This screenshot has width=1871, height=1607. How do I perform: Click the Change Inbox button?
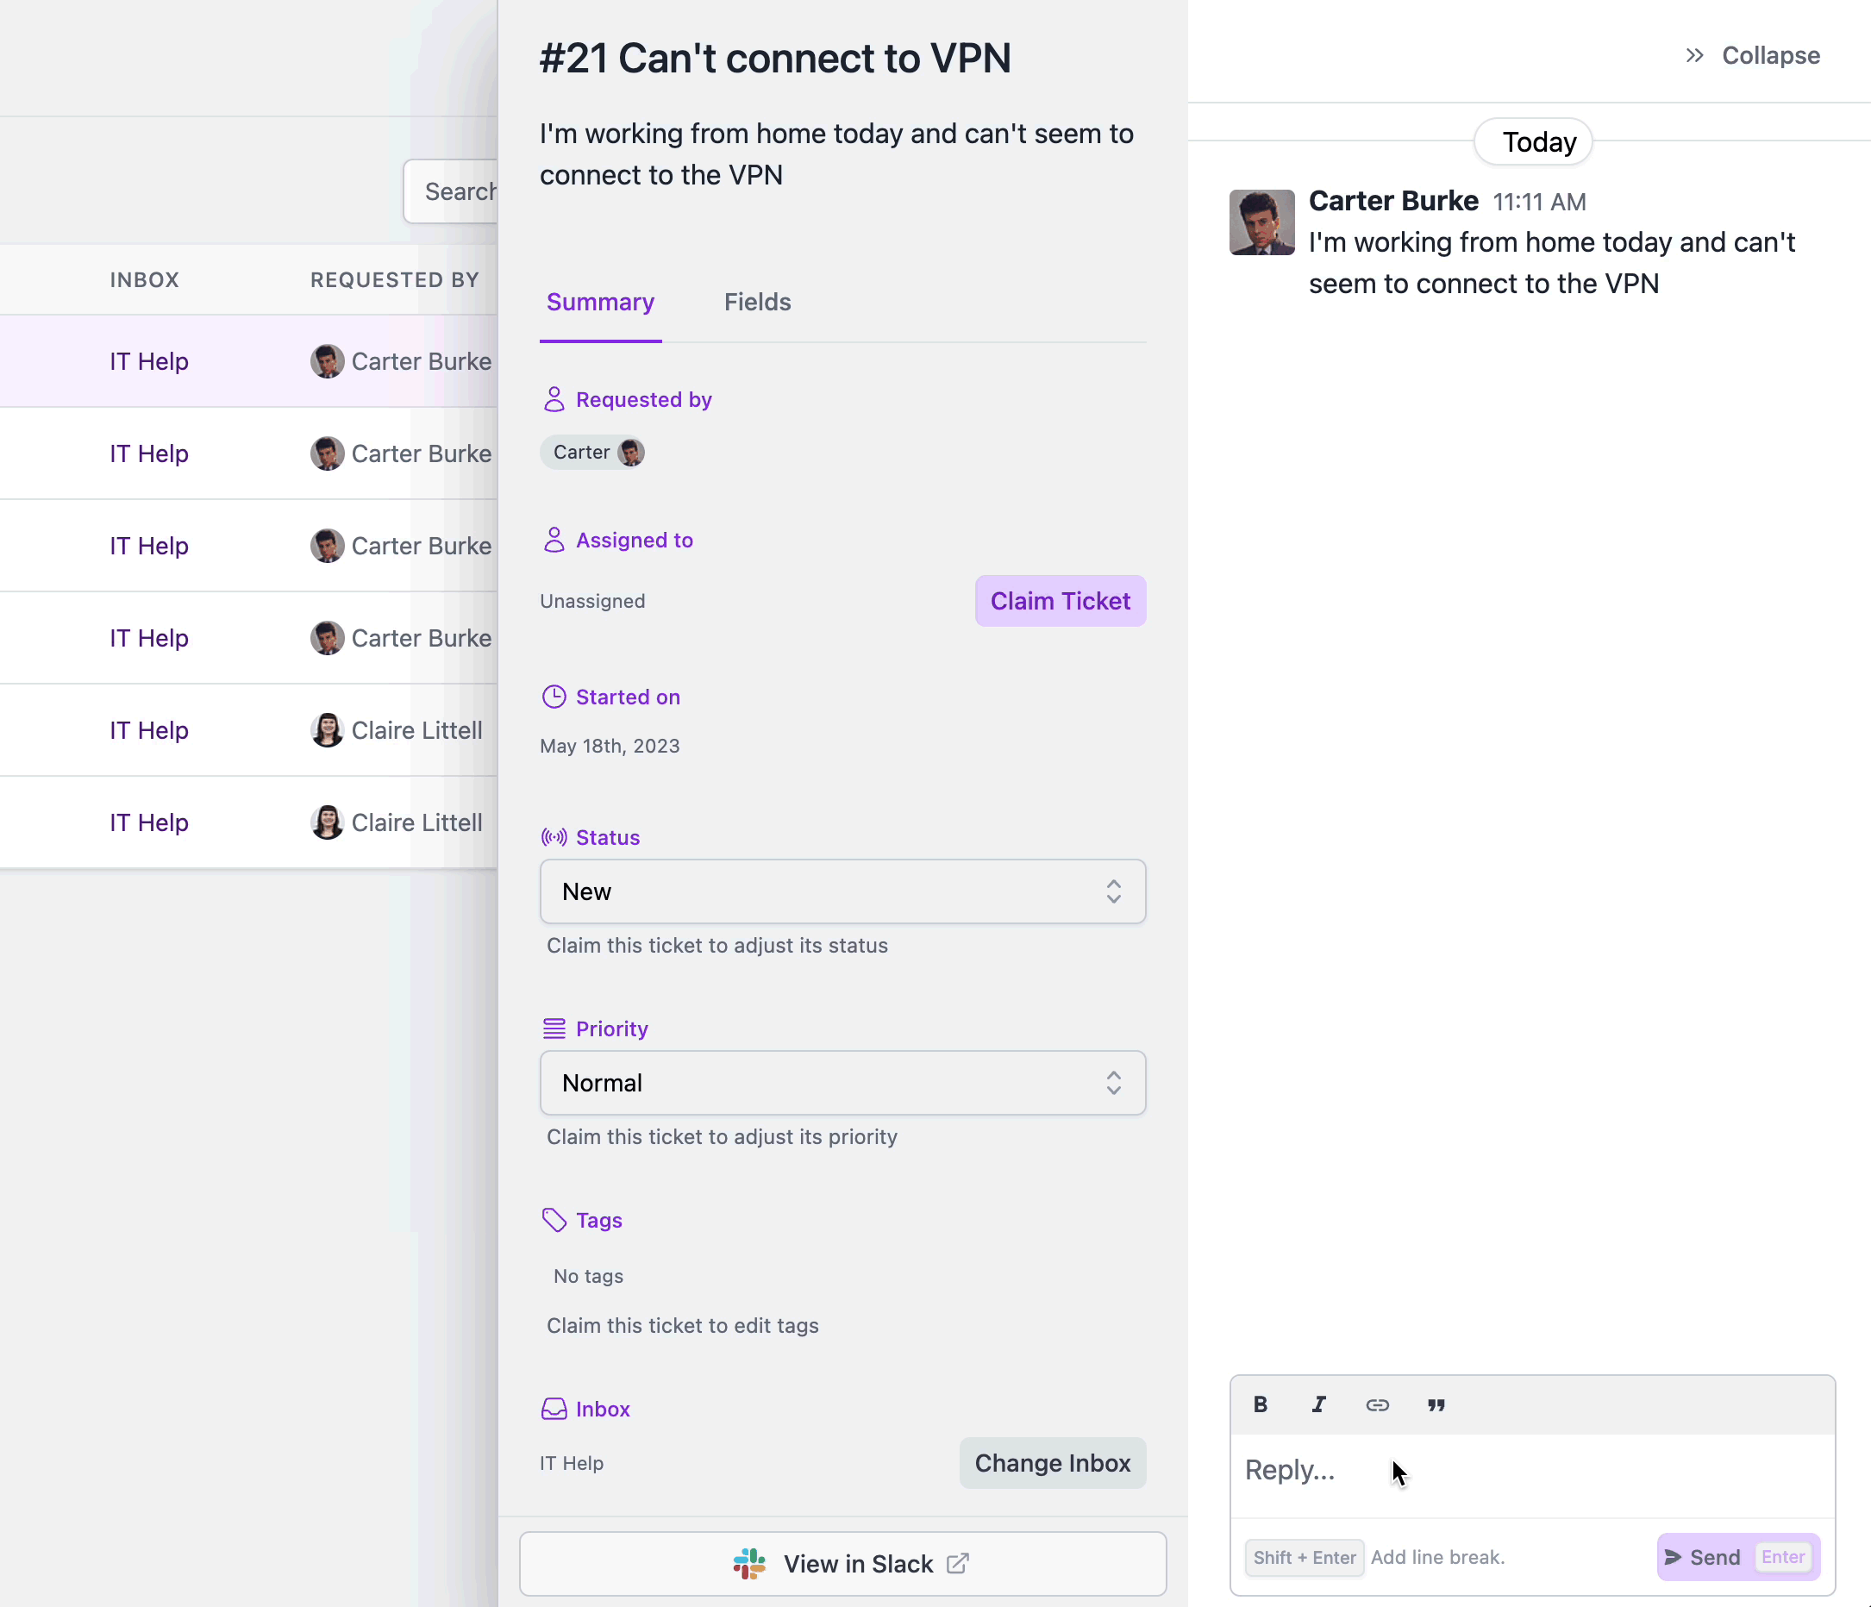click(1052, 1462)
